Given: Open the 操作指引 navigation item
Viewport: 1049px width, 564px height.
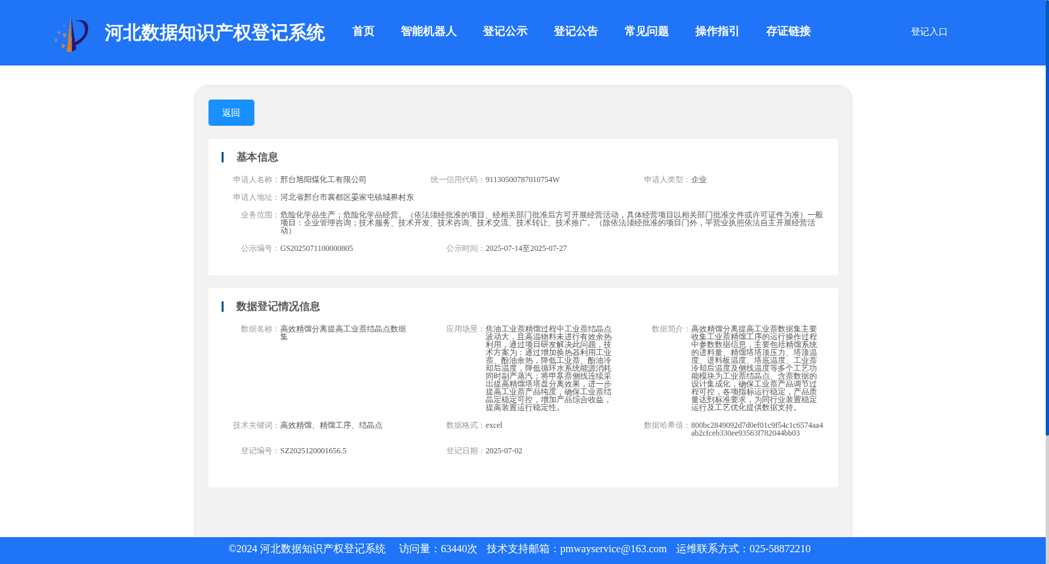Looking at the screenshot, I should [717, 31].
